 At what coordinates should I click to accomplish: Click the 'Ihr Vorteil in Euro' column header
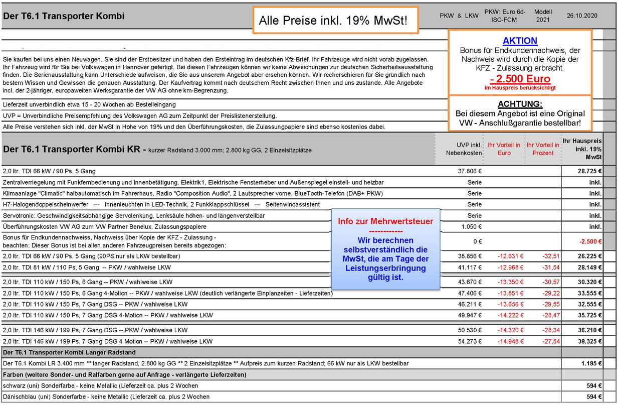pos(504,149)
